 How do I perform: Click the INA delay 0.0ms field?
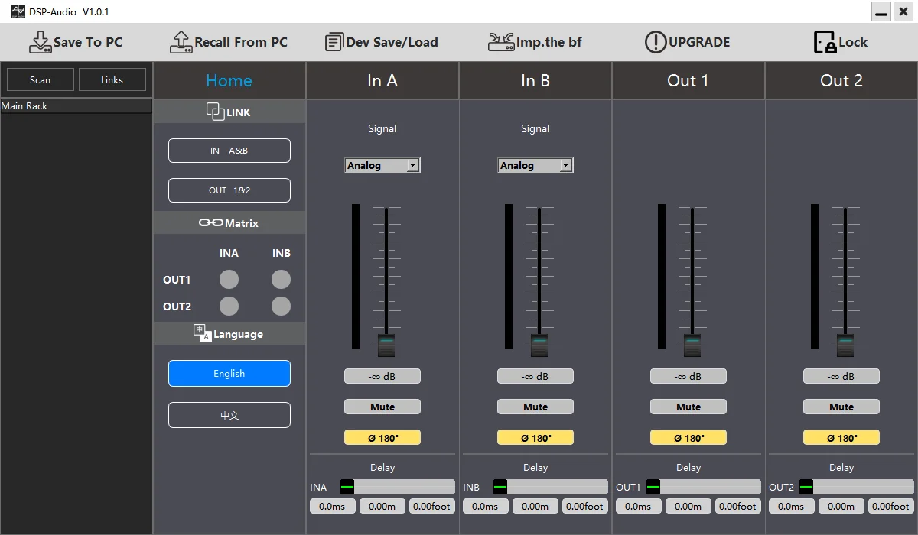[x=332, y=506]
